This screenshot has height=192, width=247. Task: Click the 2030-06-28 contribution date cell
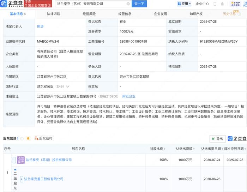212,179
